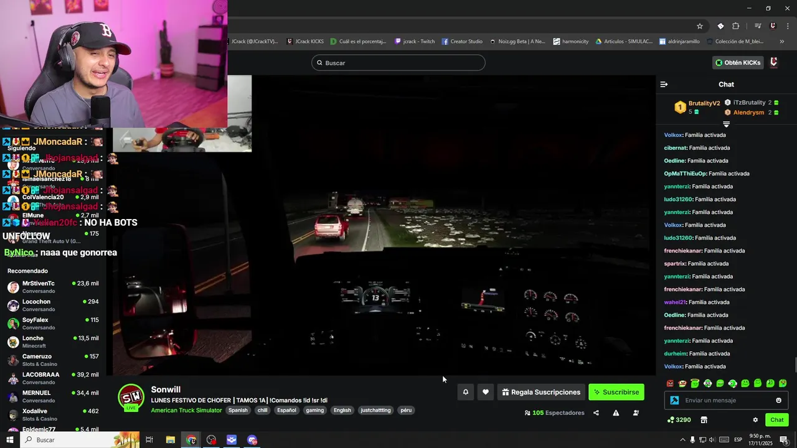Select the Spanish tag

click(238, 411)
